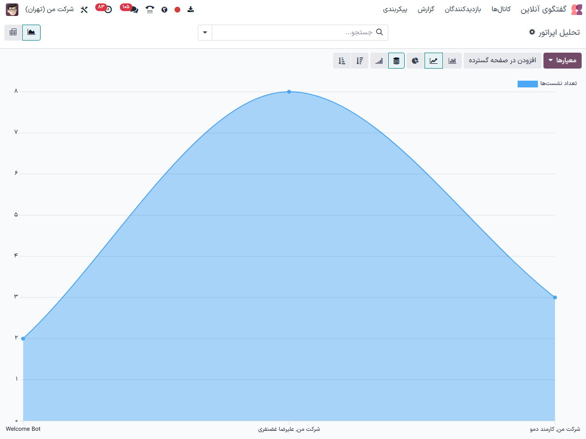Open the پیکربندی menu
Screen dimensions: 586x439
tap(395, 9)
